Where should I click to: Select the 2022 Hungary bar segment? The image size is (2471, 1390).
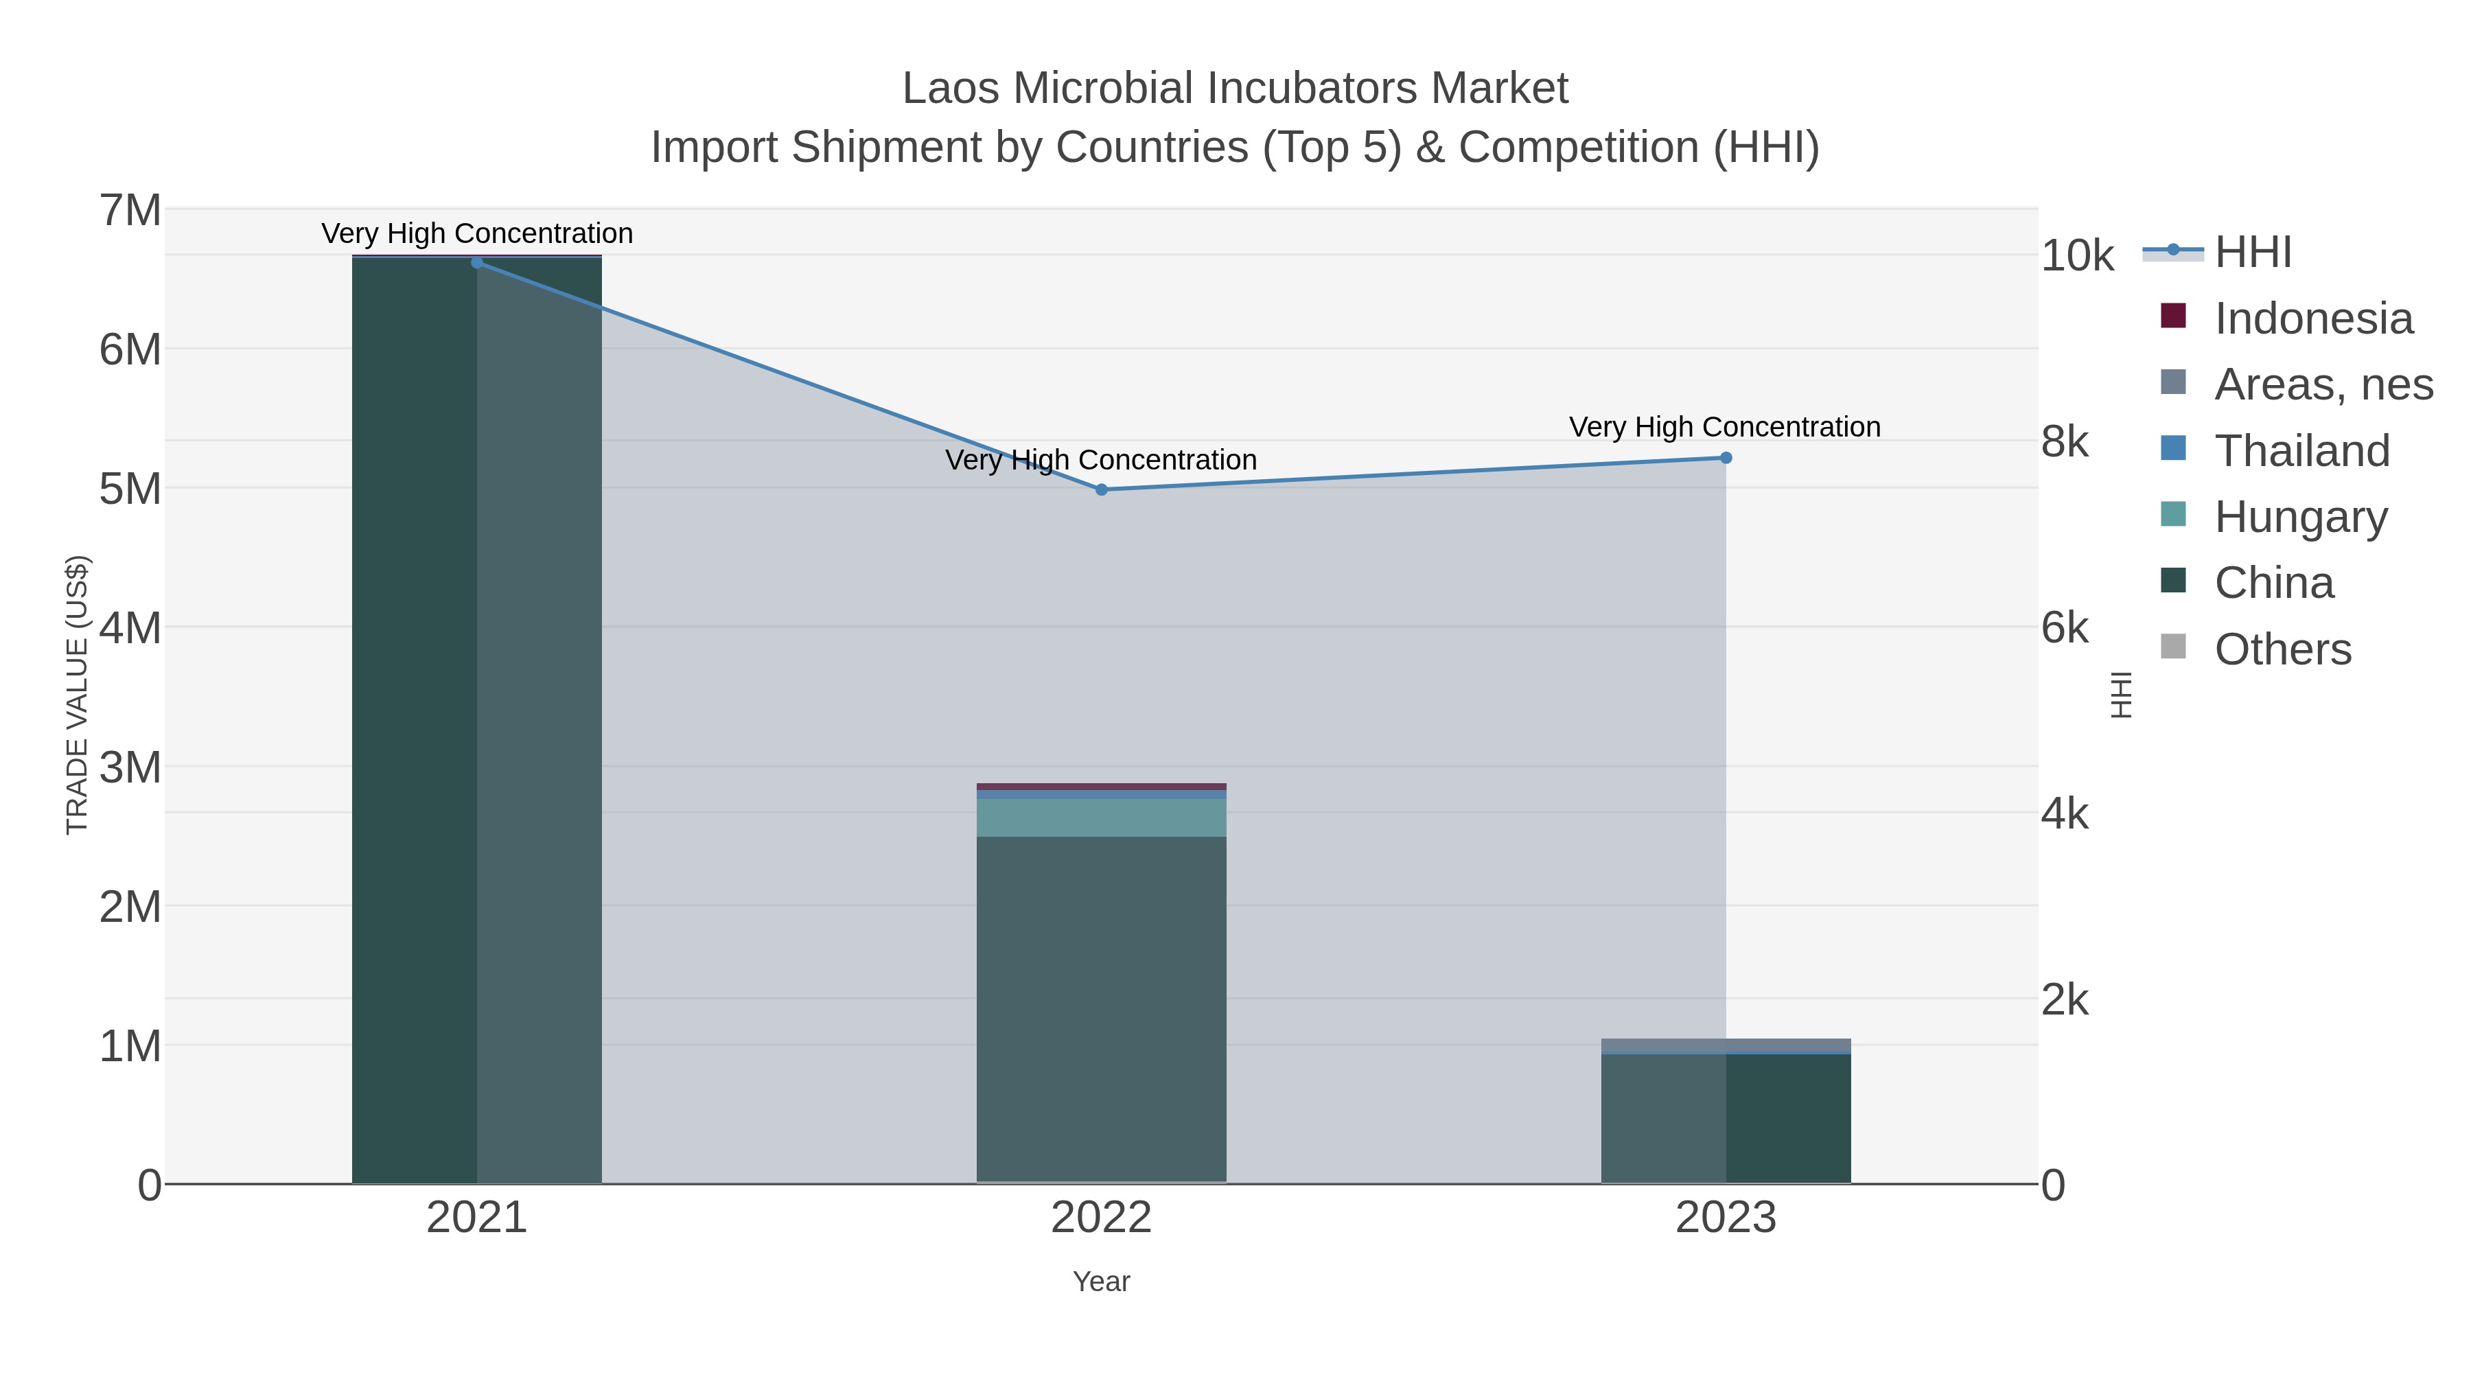click(x=1101, y=818)
